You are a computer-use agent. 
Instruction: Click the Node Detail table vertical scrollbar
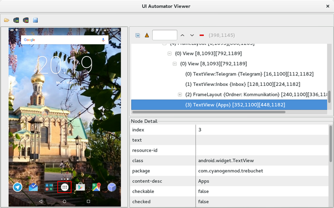pyautogui.click(x=330, y=144)
